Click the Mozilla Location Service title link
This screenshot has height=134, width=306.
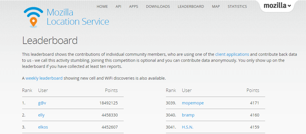[x=78, y=17]
